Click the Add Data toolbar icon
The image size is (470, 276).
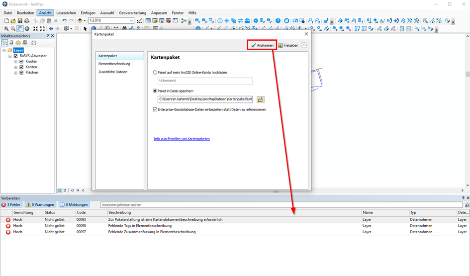(x=80, y=21)
